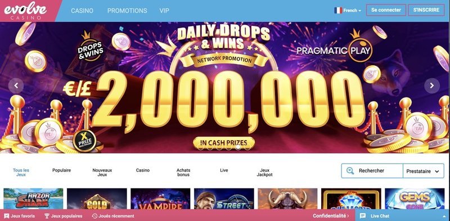Open Jeux populaires trophy link

tap(63, 216)
